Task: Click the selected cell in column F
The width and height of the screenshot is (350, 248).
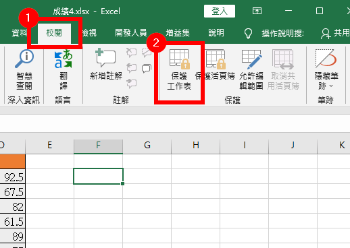Action: tap(98, 177)
